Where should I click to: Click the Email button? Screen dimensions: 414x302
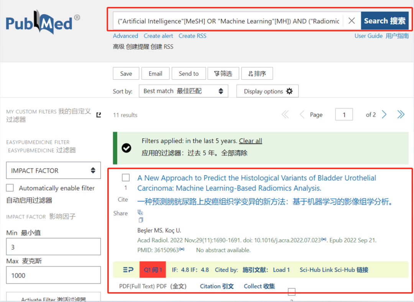[155, 73]
